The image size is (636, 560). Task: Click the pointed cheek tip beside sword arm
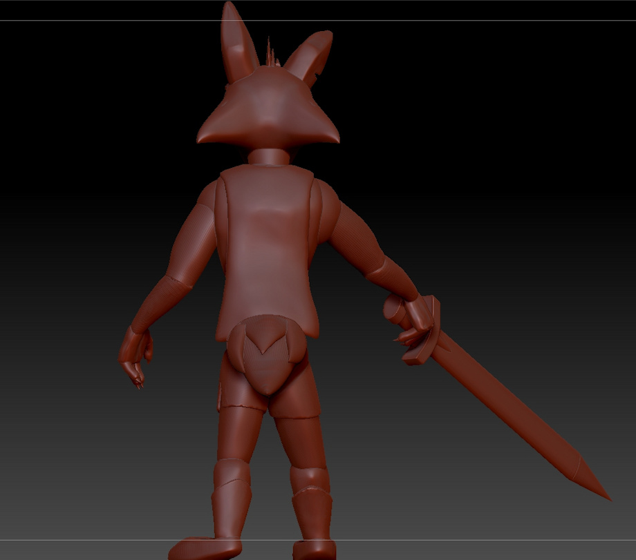click(x=330, y=135)
